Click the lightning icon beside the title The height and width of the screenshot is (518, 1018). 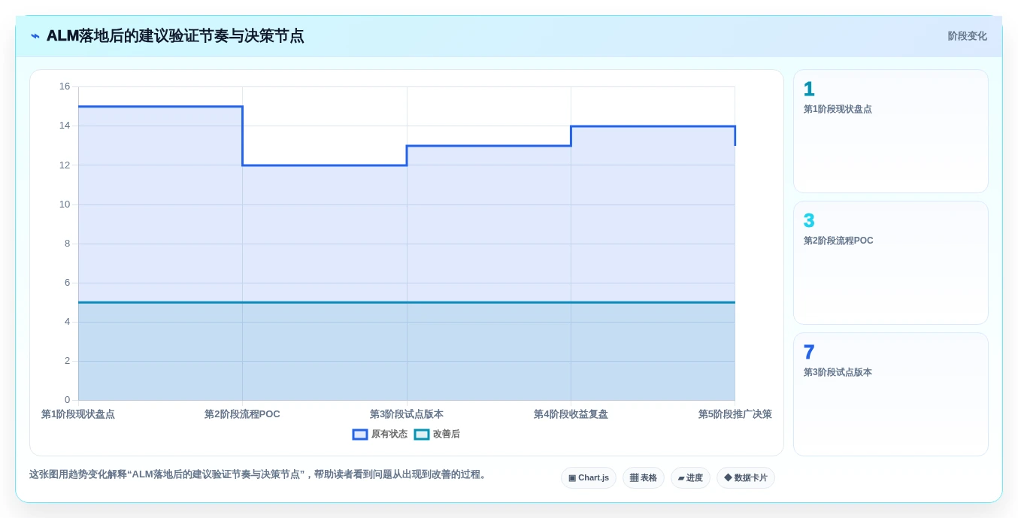click(35, 36)
